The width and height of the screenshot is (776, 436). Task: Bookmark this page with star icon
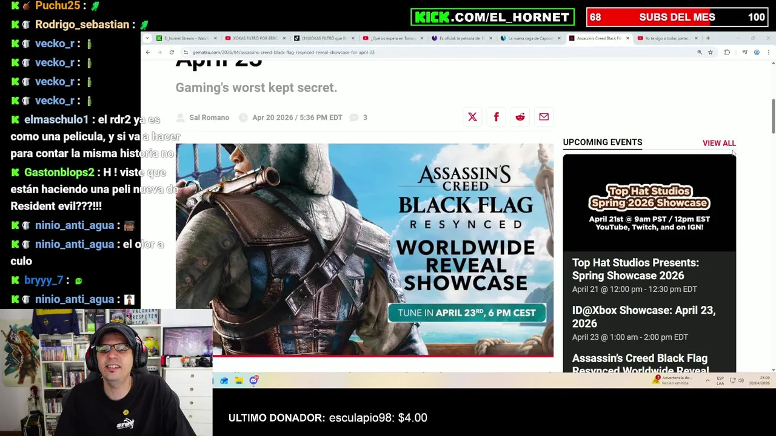pyautogui.click(x=711, y=52)
